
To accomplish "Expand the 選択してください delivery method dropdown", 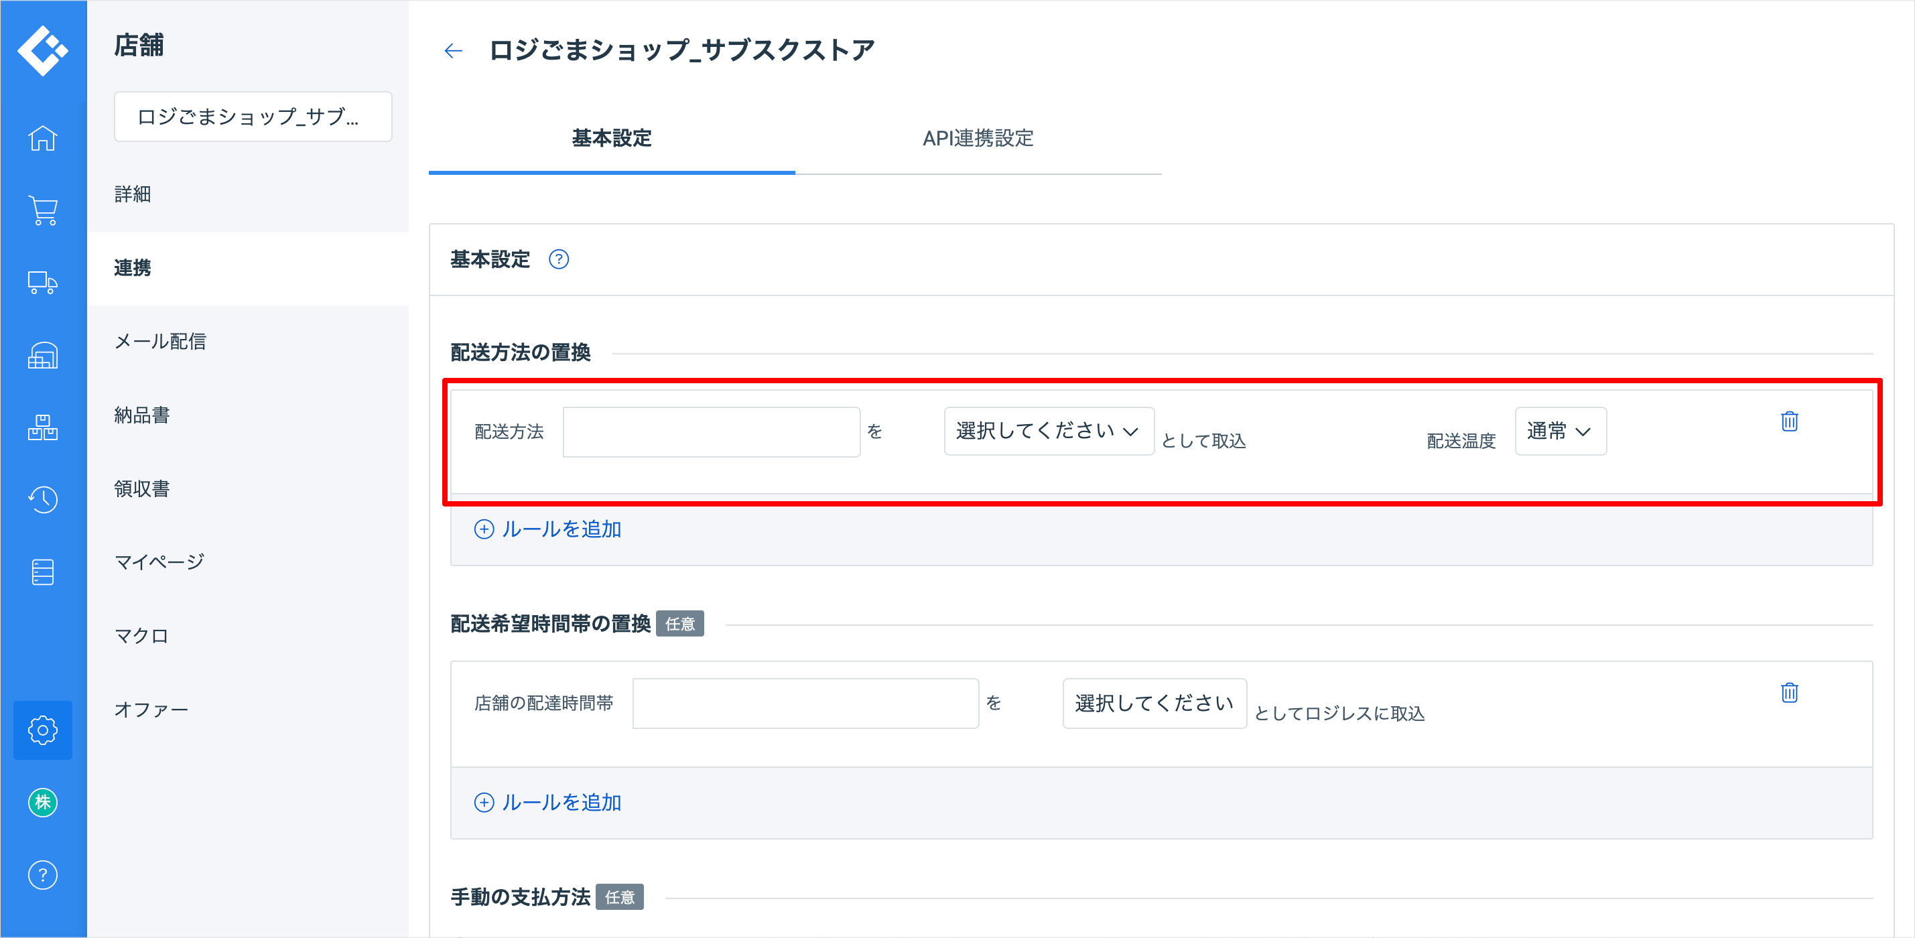I will coord(1047,431).
